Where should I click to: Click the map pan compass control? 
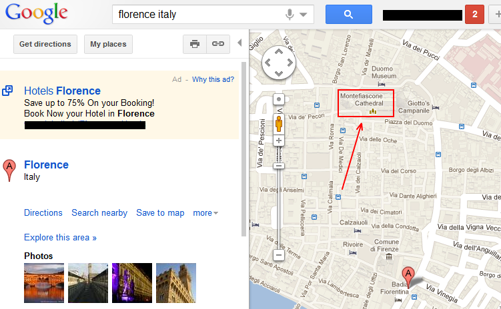279,63
